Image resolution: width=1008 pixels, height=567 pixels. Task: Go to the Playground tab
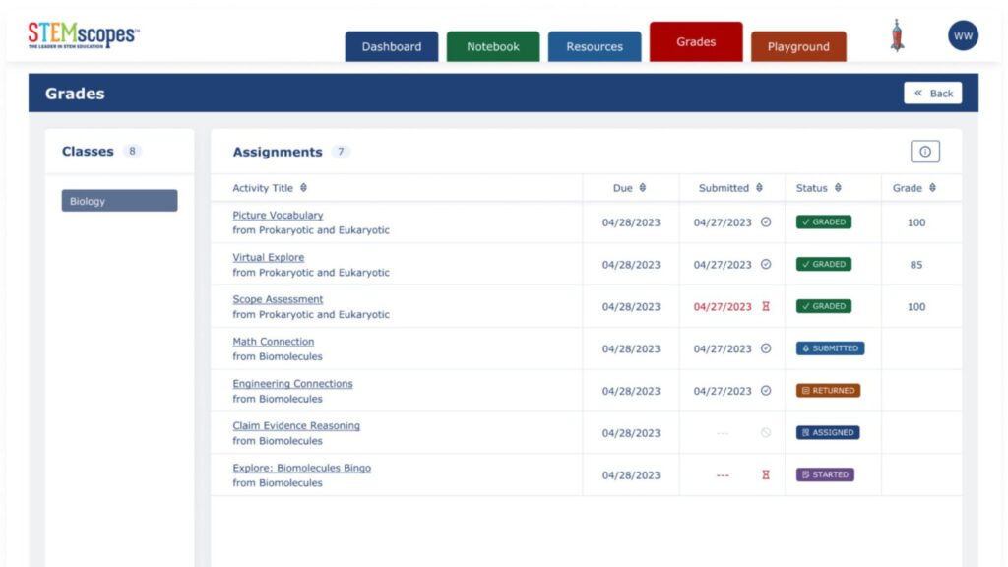pyautogui.click(x=798, y=46)
